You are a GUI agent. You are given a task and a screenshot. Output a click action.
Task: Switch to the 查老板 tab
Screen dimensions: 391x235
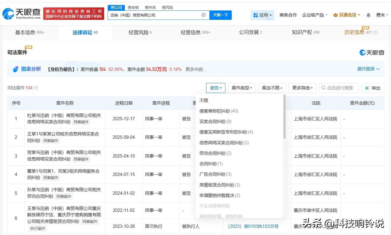(133, 7)
